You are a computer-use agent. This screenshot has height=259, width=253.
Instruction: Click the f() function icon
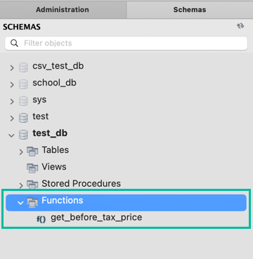point(41,219)
